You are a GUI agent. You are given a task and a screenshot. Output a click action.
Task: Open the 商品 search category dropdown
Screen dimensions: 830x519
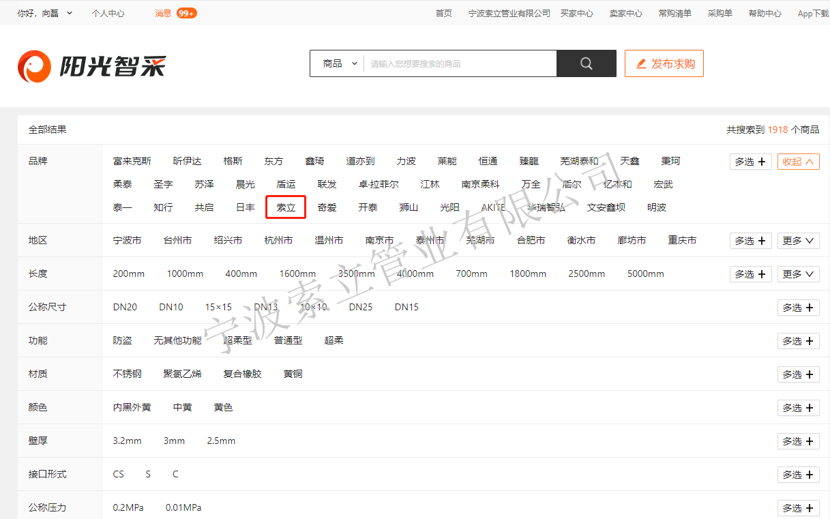pos(338,63)
